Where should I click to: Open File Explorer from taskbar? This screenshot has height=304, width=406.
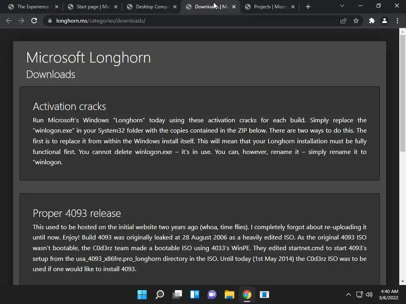[x=230, y=294]
